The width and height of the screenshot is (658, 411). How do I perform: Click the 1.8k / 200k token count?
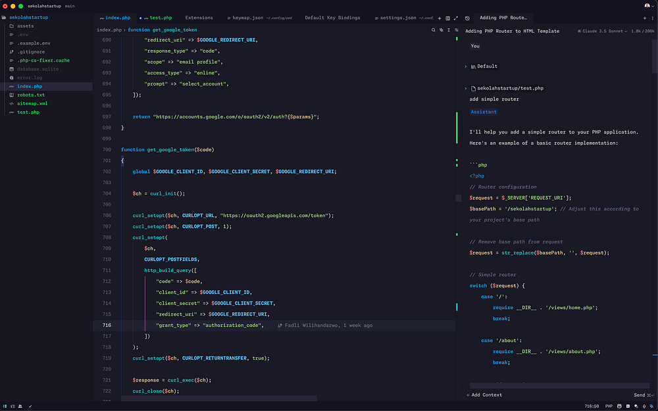[642, 31]
